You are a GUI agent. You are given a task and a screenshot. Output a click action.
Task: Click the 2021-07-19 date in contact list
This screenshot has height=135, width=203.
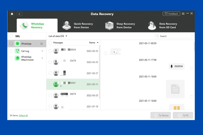pyautogui.click(x=92, y=107)
